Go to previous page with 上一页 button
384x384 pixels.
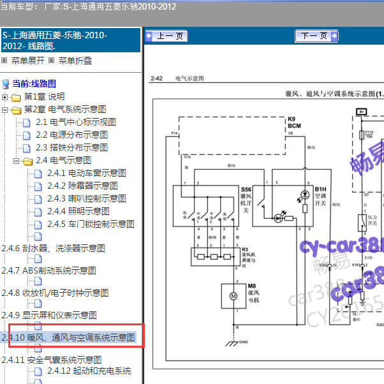tap(166, 36)
